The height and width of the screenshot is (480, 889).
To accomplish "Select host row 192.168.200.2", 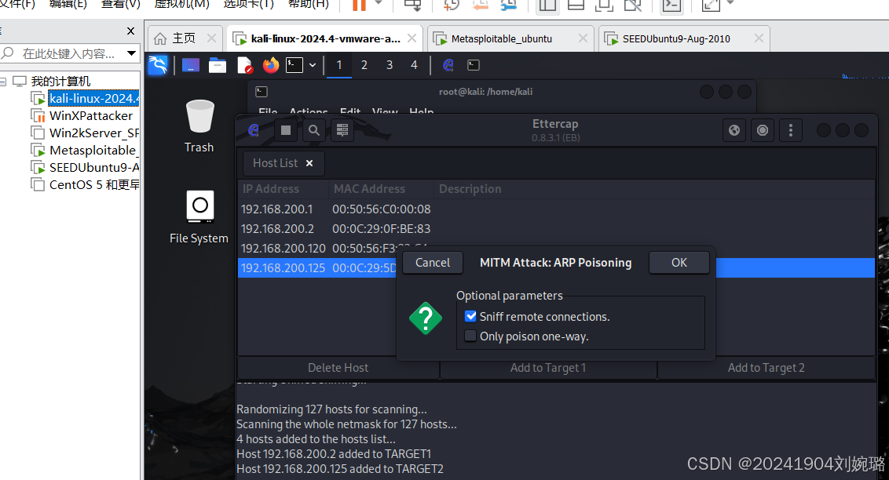I will (x=556, y=229).
